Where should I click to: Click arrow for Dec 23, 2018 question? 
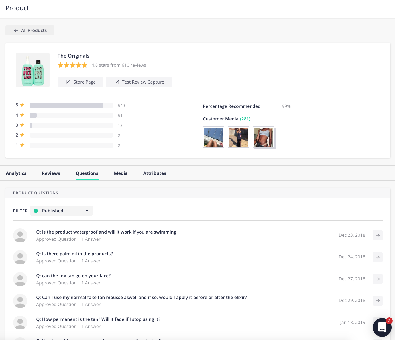click(x=378, y=235)
